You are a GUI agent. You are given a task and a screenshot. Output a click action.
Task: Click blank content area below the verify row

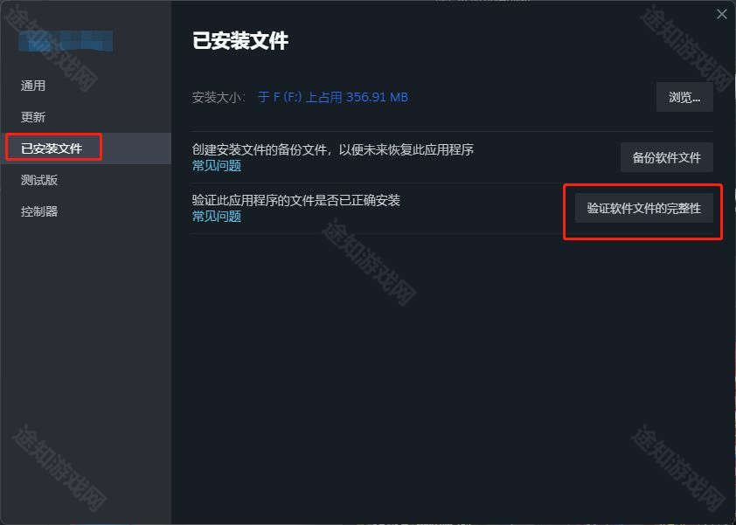[453, 376]
